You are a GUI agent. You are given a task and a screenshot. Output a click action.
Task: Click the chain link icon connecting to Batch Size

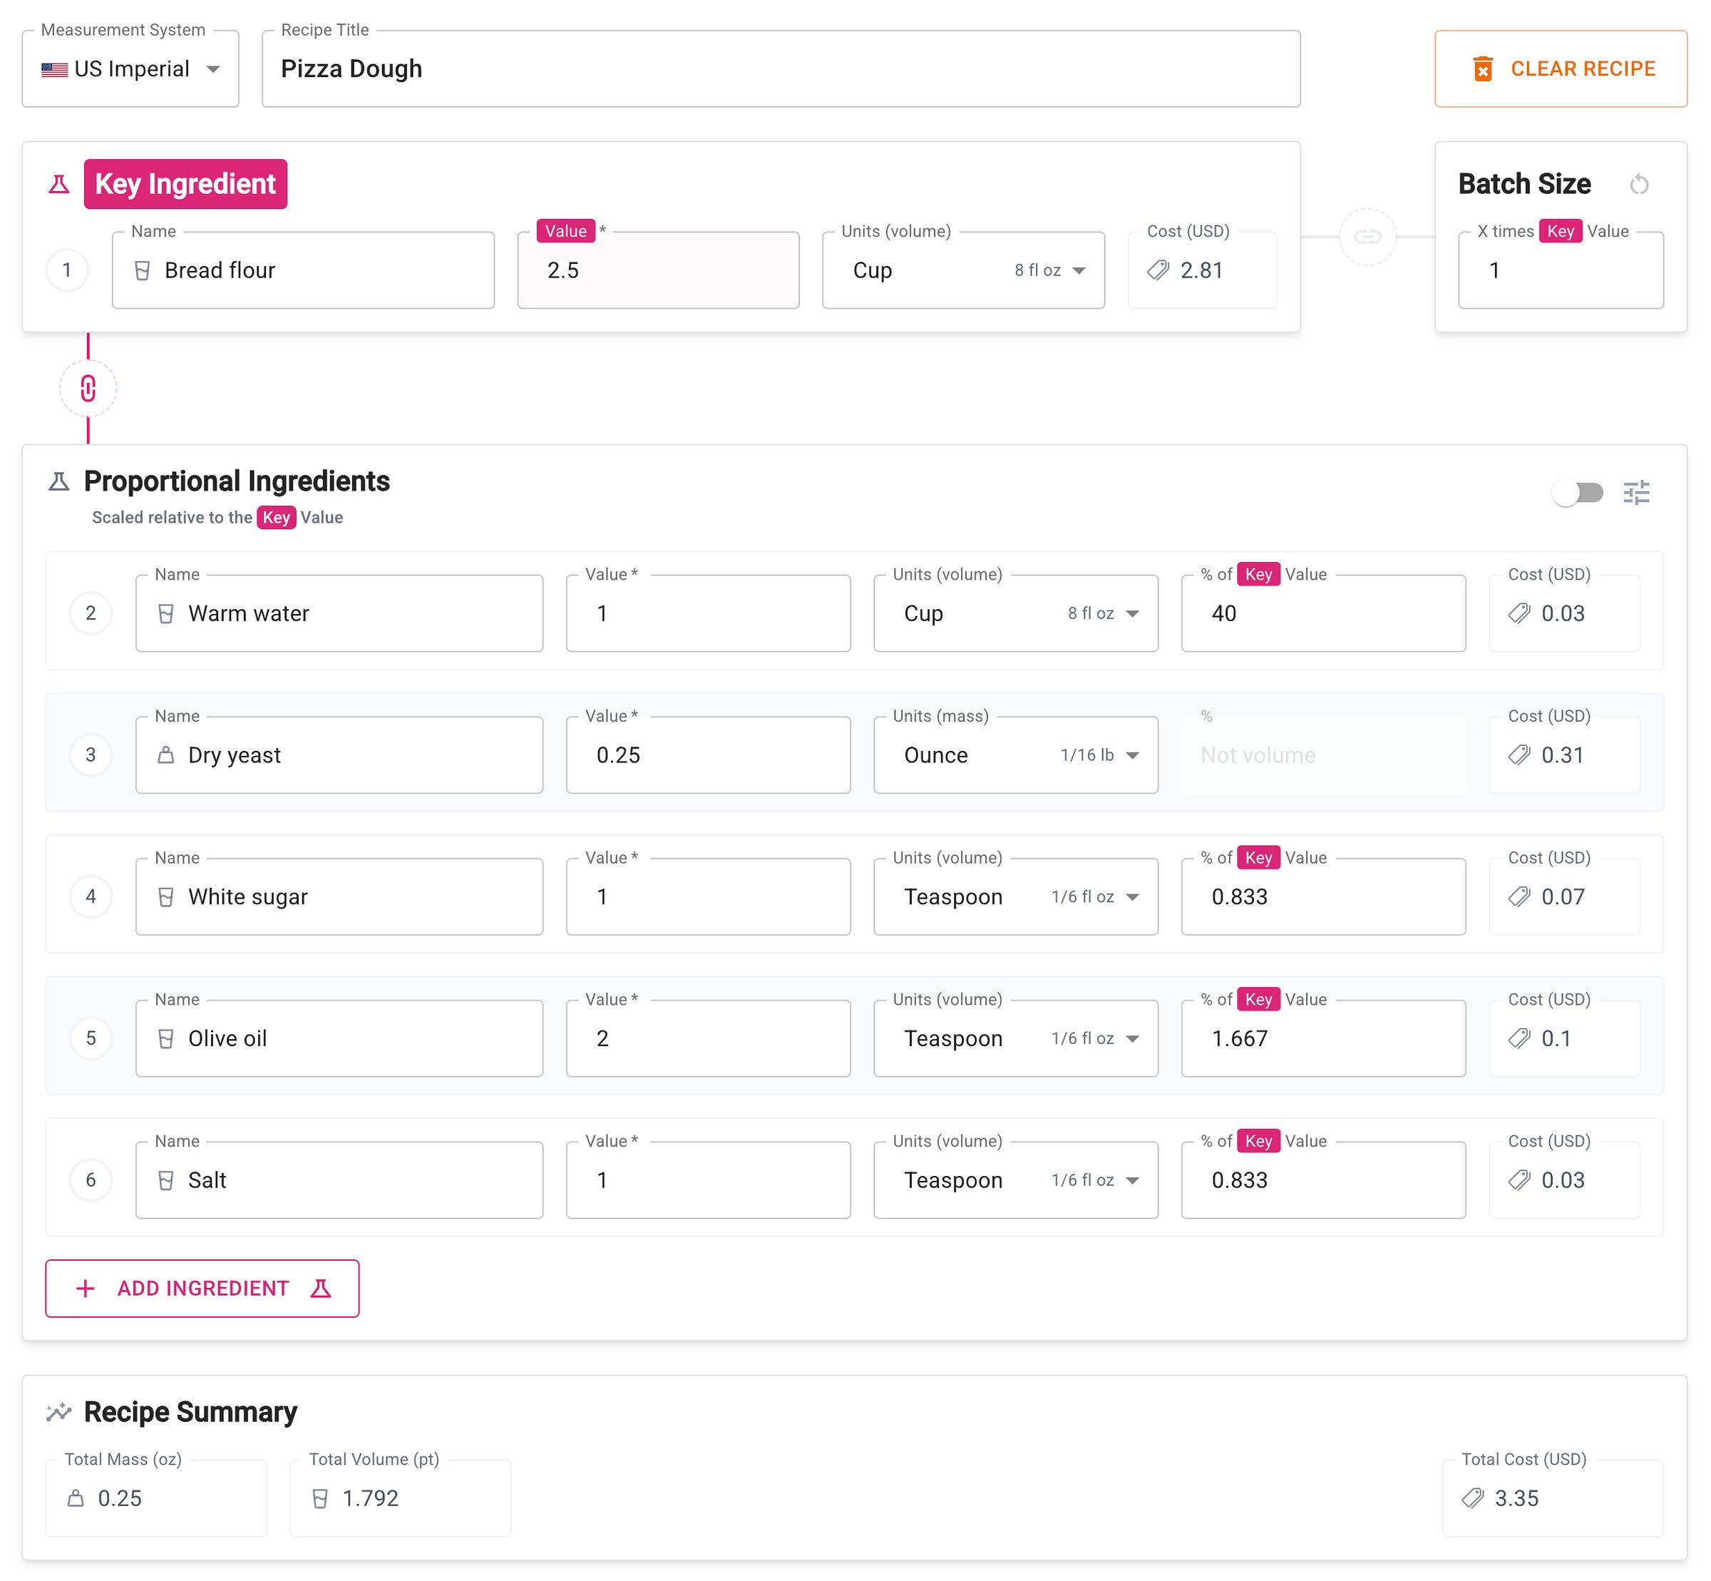tap(1368, 240)
